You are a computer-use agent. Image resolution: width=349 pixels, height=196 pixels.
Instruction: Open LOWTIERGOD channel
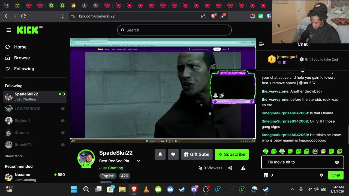[35, 109]
